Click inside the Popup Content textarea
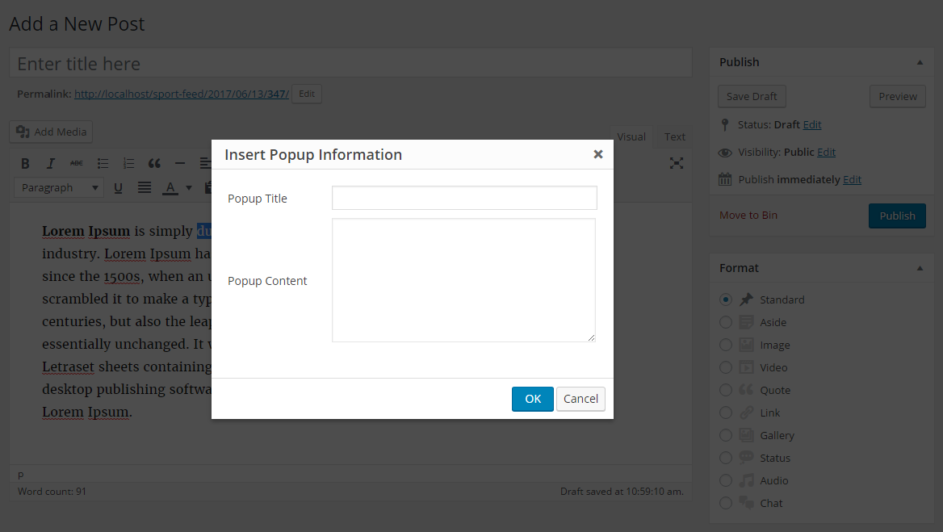Image resolution: width=943 pixels, height=532 pixels. click(x=463, y=280)
